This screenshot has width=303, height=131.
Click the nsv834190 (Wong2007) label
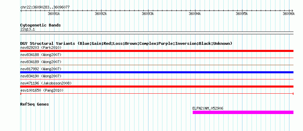tap(41, 76)
